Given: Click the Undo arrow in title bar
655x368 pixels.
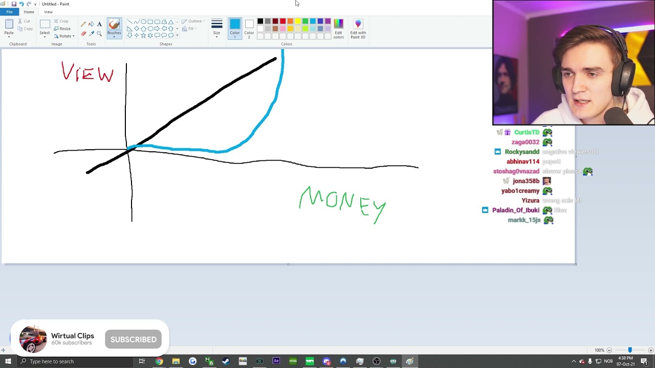Looking at the screenshot, I should [21, 4].
